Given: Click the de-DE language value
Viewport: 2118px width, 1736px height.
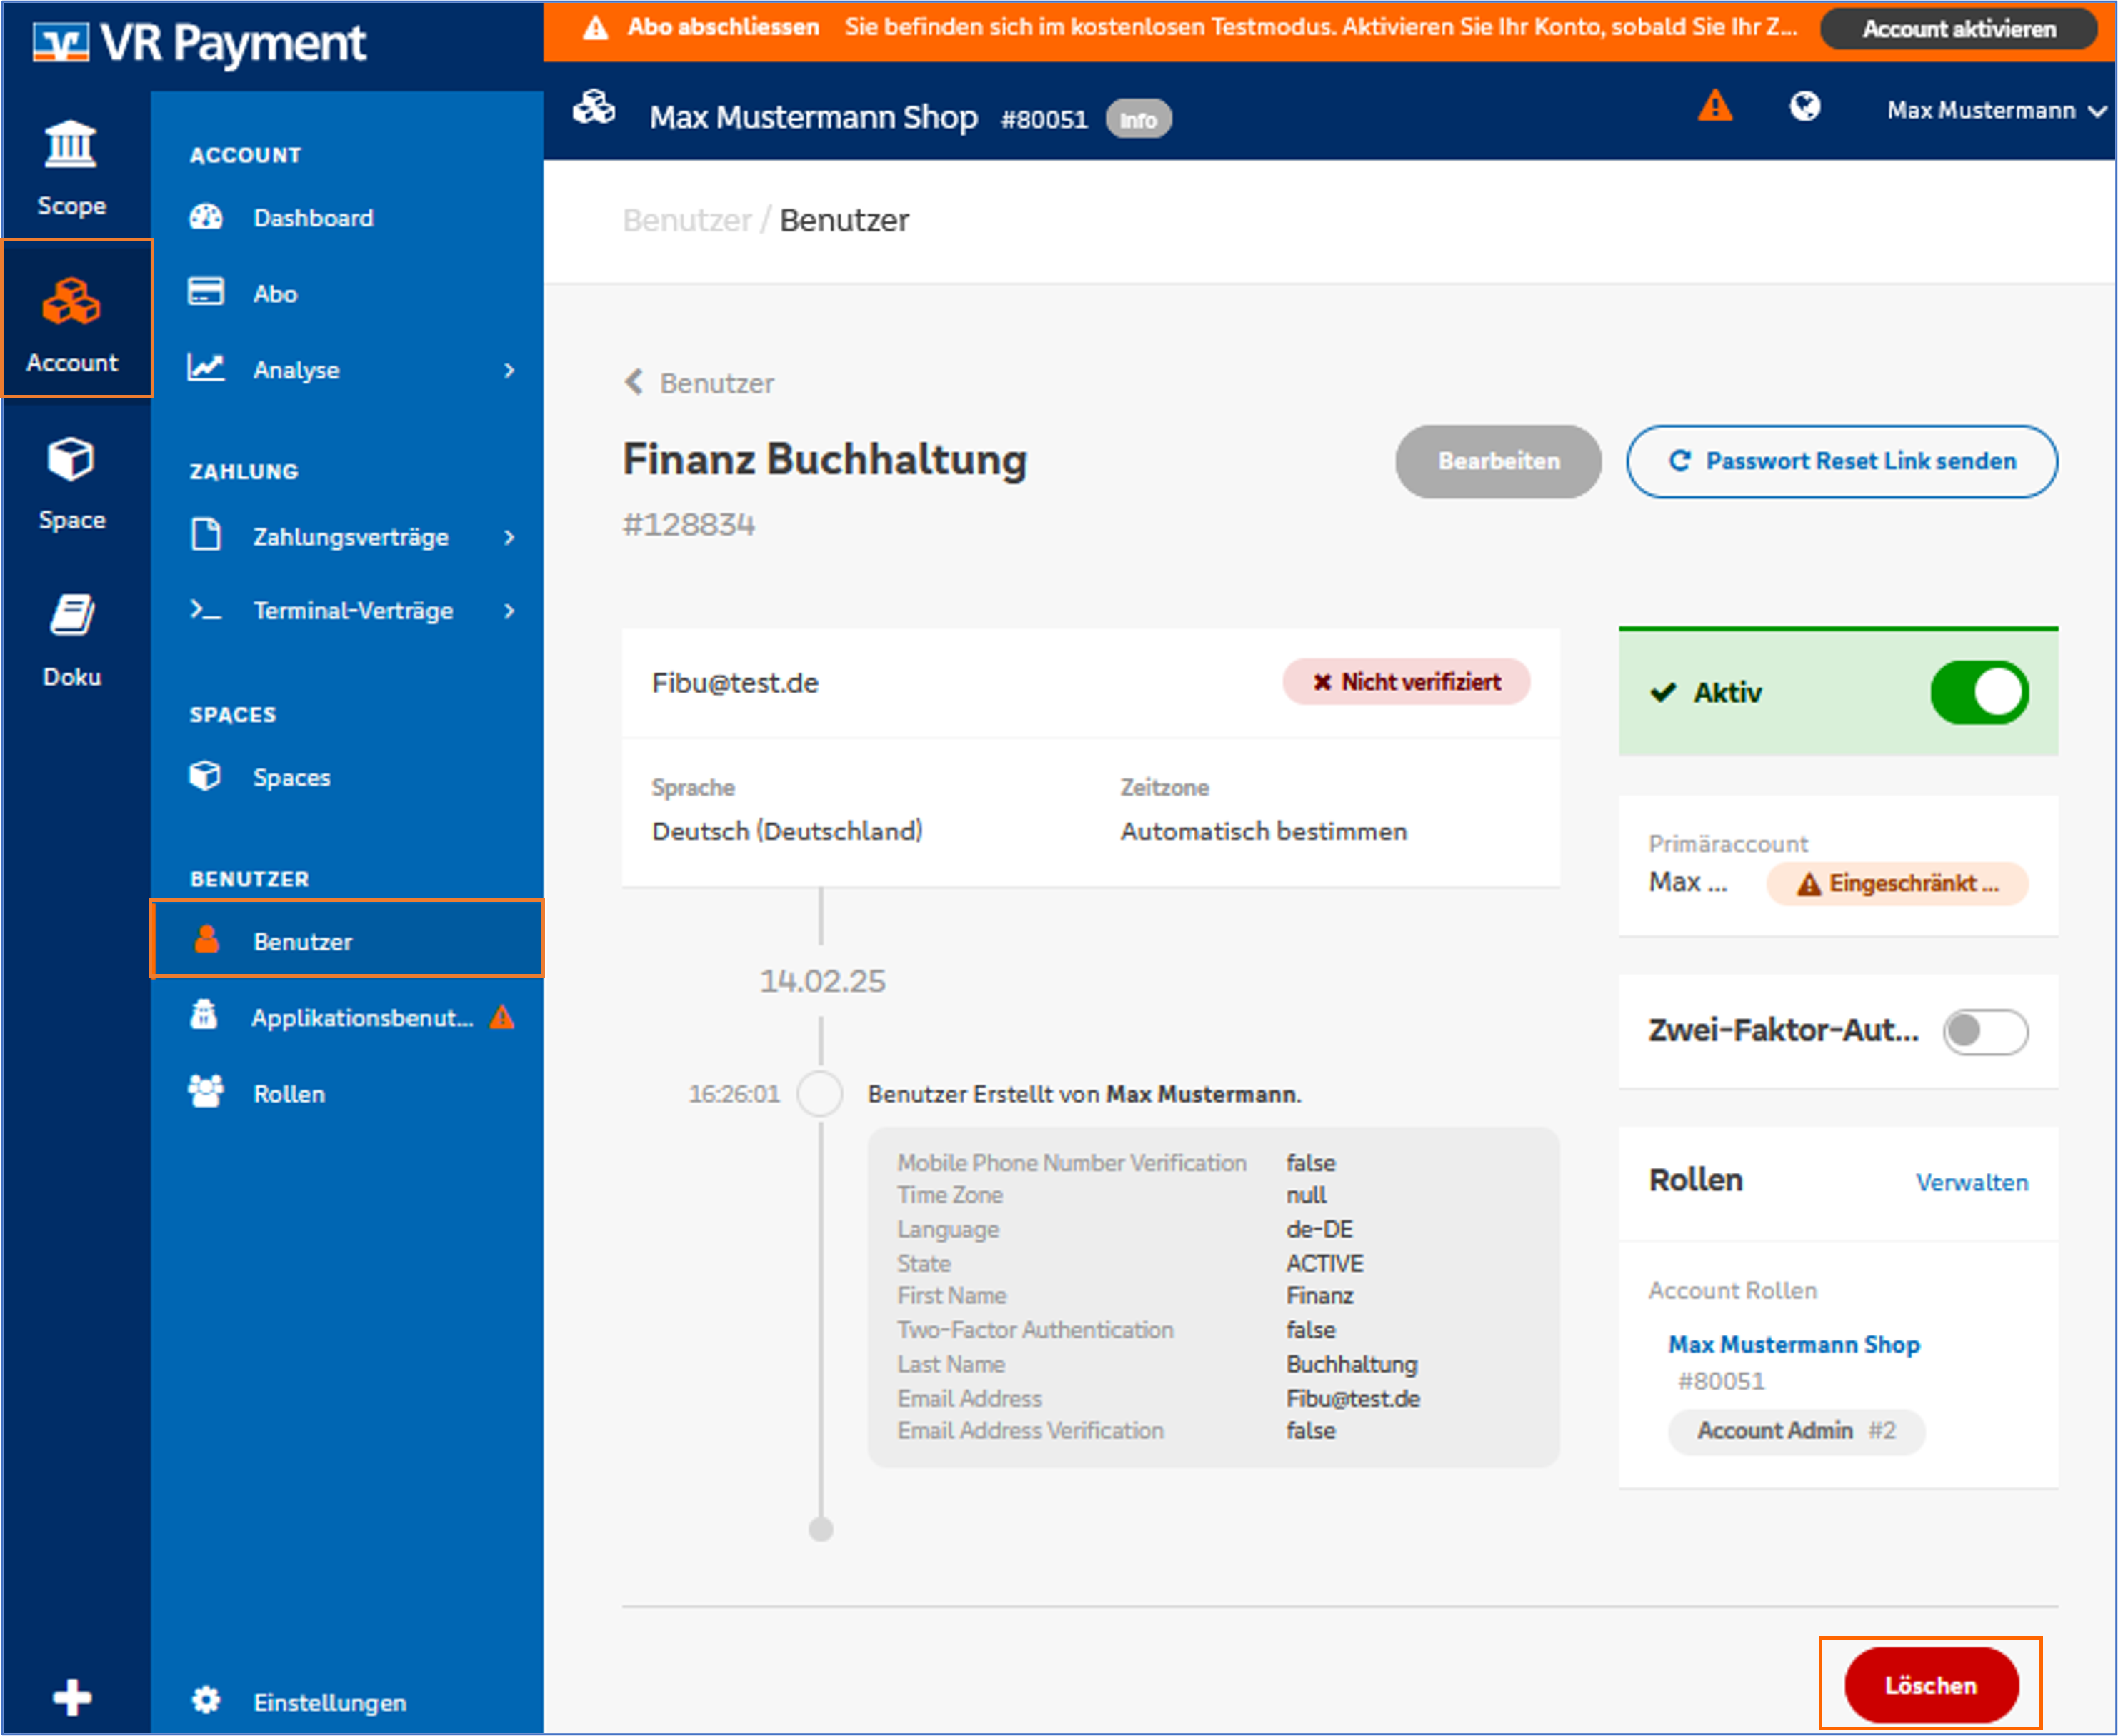Looking at the screenshot, I should pyautogui.click(x=1319, y=1229).
